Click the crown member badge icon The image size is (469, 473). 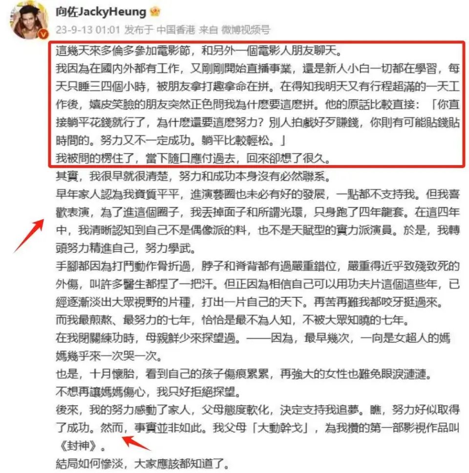click(155, 12)
